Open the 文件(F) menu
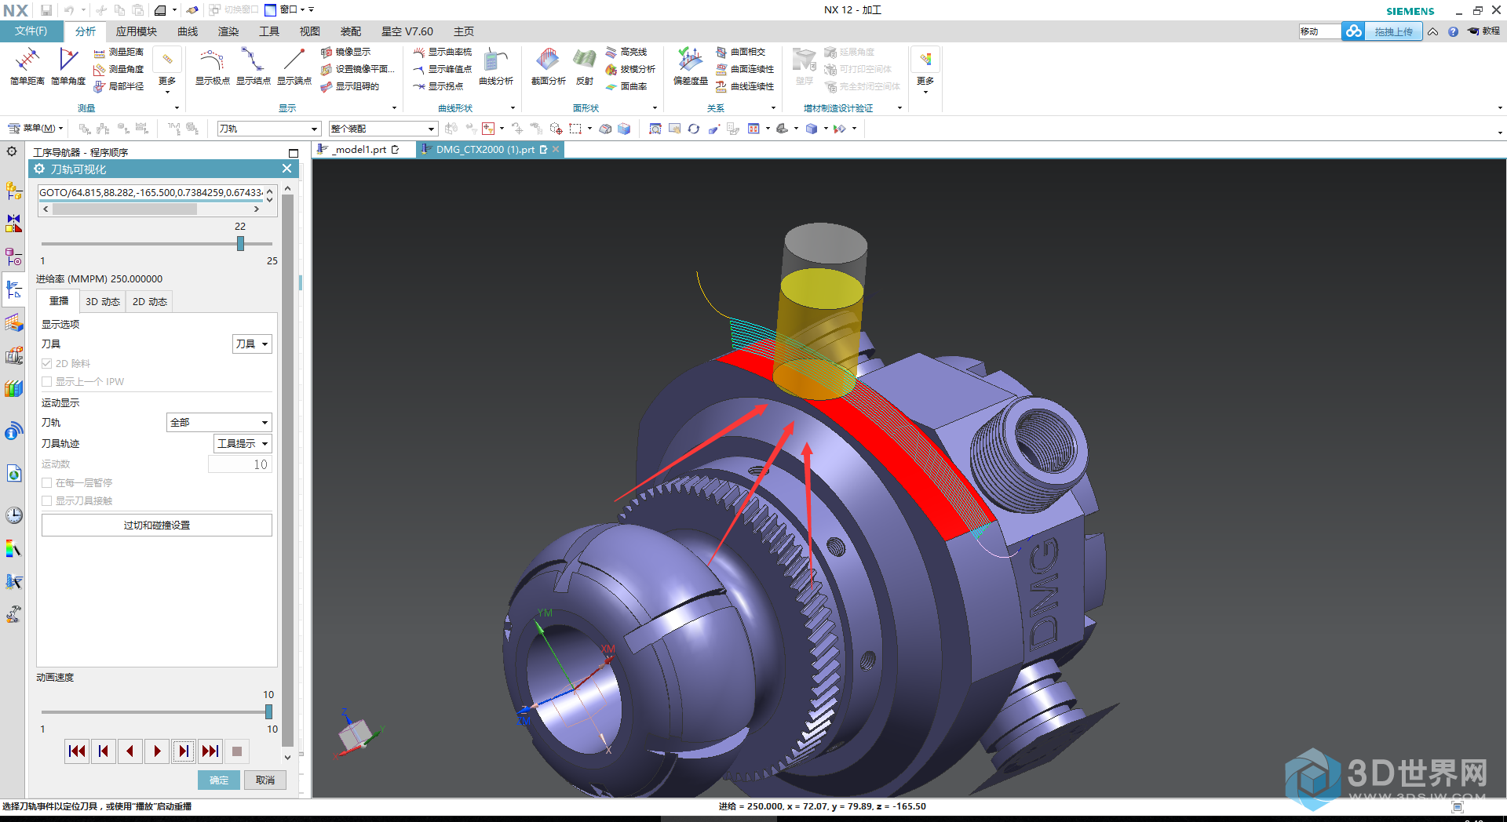Viewport: 1507px width, 822px height. (31, 31)
